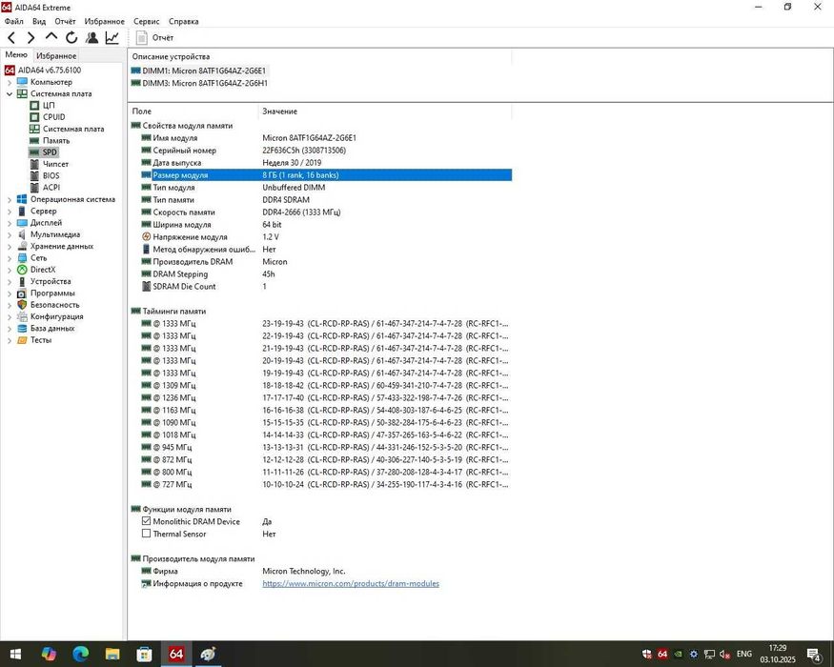The width and height of the screenshot is (834, 667).
Task: Select the ACPI item icon
Action: pyautogui.click(x=34, y=187)
